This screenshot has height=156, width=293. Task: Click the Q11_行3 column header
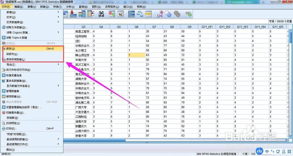point(242,27)
